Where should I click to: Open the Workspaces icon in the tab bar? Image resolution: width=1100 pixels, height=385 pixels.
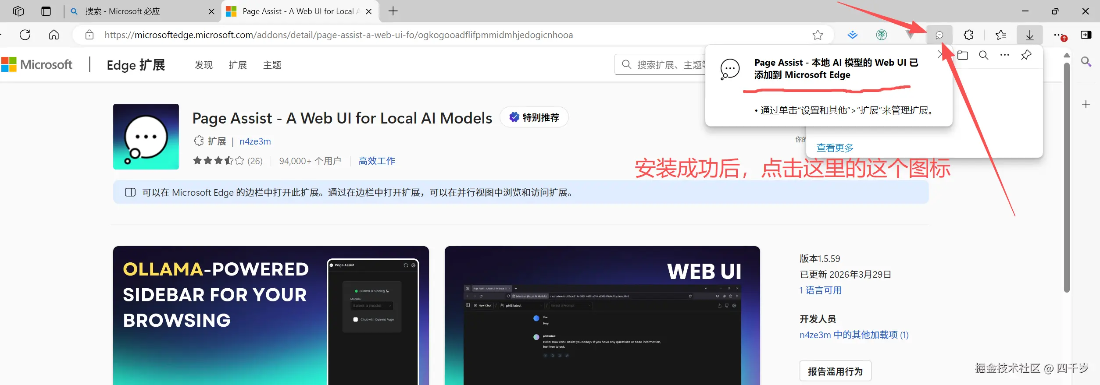pos(18,11)
